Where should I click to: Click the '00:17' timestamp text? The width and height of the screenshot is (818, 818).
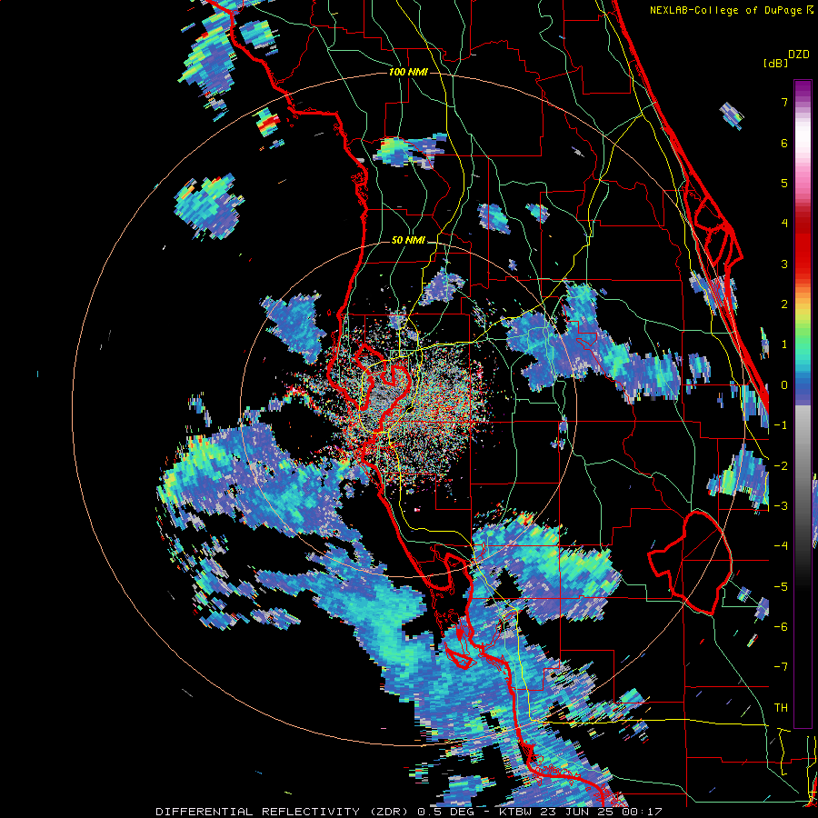click(641, 812)
